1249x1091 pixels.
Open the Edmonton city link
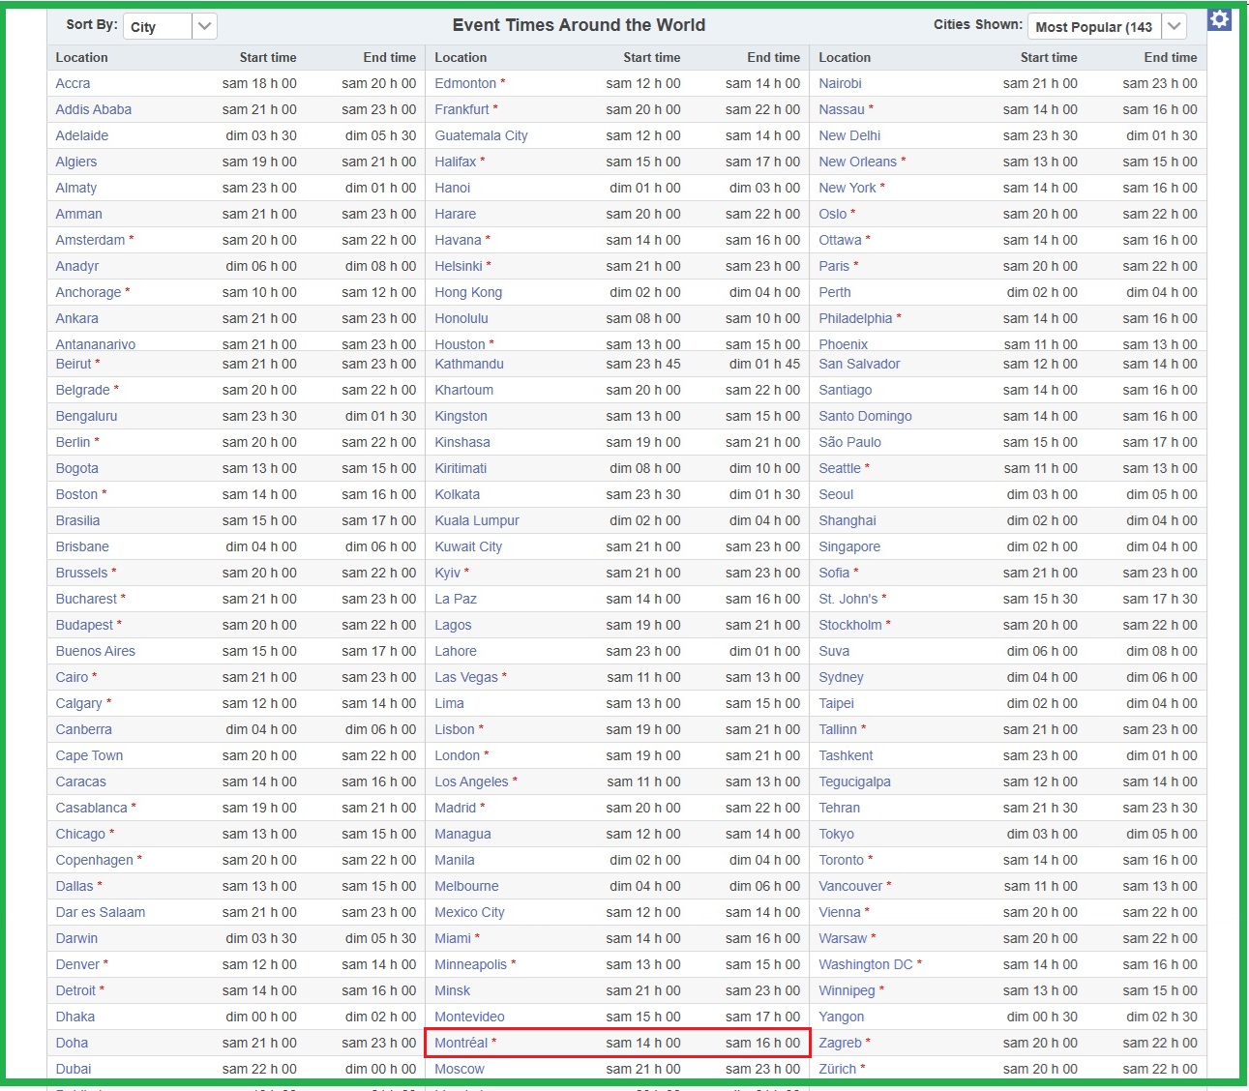(465, 83)
